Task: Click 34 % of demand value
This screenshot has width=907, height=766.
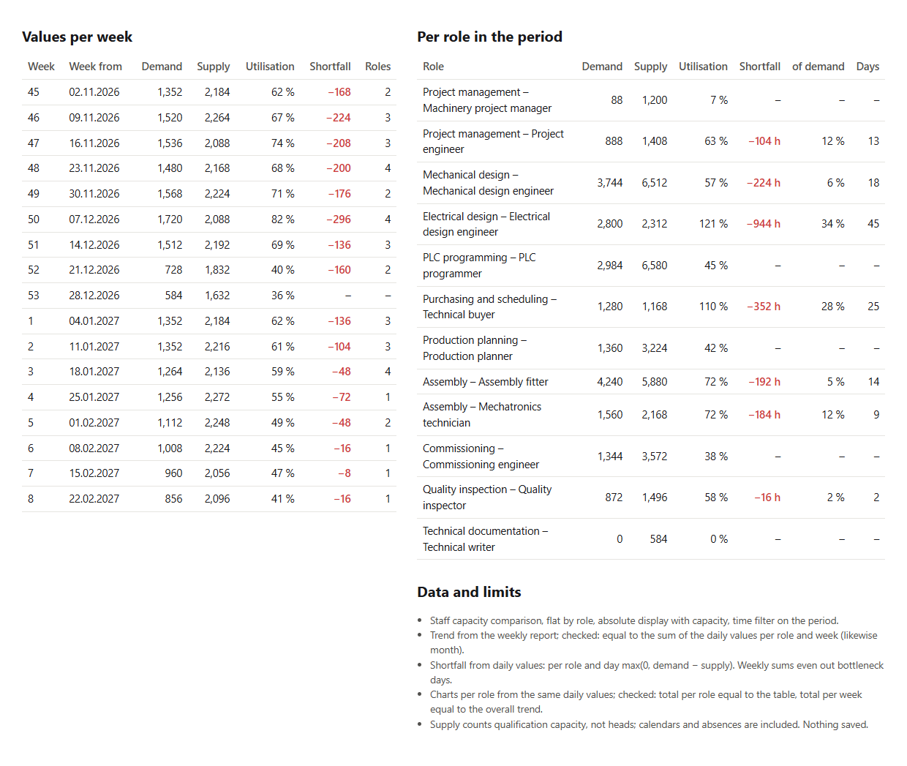Action: (832, 224)
